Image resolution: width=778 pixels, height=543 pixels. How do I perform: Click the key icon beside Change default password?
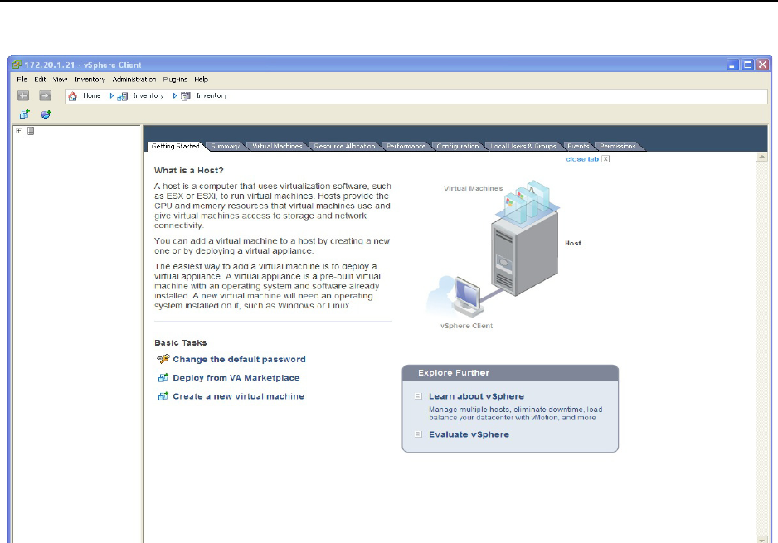[x=163, y=358]
